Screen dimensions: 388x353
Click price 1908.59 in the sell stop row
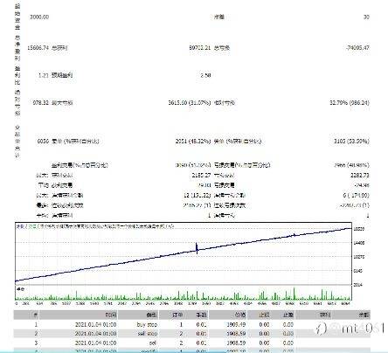click(x=236, y=334)
